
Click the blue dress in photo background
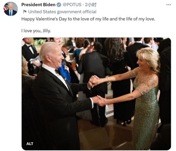pos(66,73)
